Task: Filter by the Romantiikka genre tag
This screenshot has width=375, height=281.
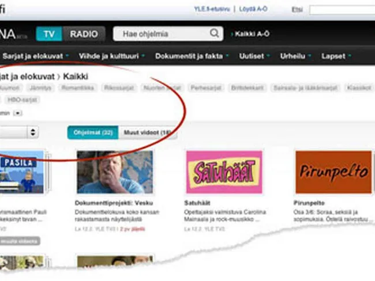Action: [x=78, y=88]
